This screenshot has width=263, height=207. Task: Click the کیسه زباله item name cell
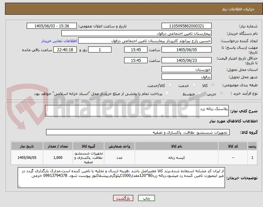177,158
